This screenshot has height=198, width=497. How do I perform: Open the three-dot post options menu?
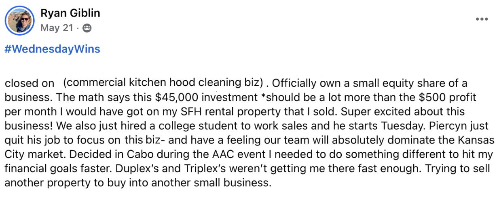(482, 19)
